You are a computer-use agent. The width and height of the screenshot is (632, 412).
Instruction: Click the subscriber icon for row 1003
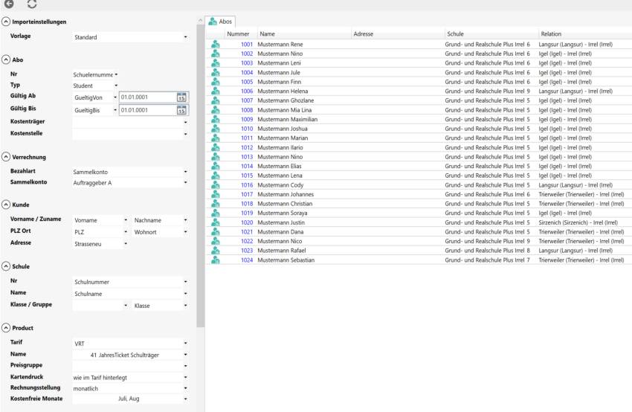[216, 63]
